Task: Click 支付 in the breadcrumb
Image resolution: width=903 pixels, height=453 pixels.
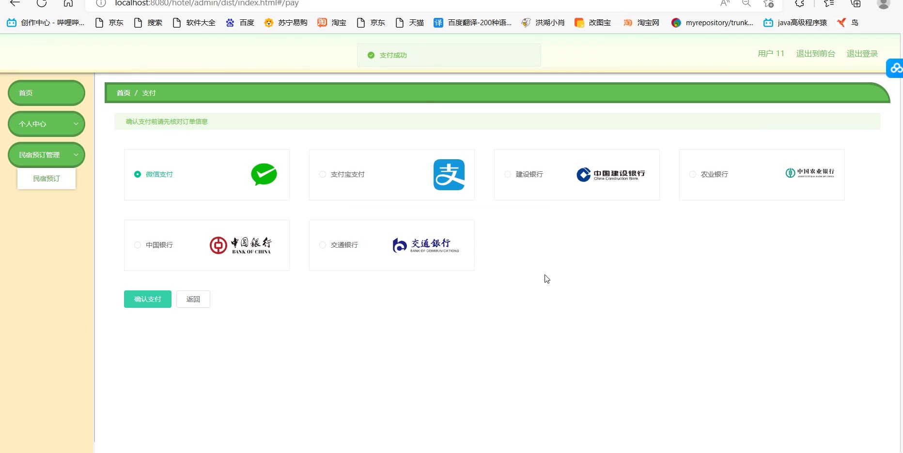Action: pos(149,93)
